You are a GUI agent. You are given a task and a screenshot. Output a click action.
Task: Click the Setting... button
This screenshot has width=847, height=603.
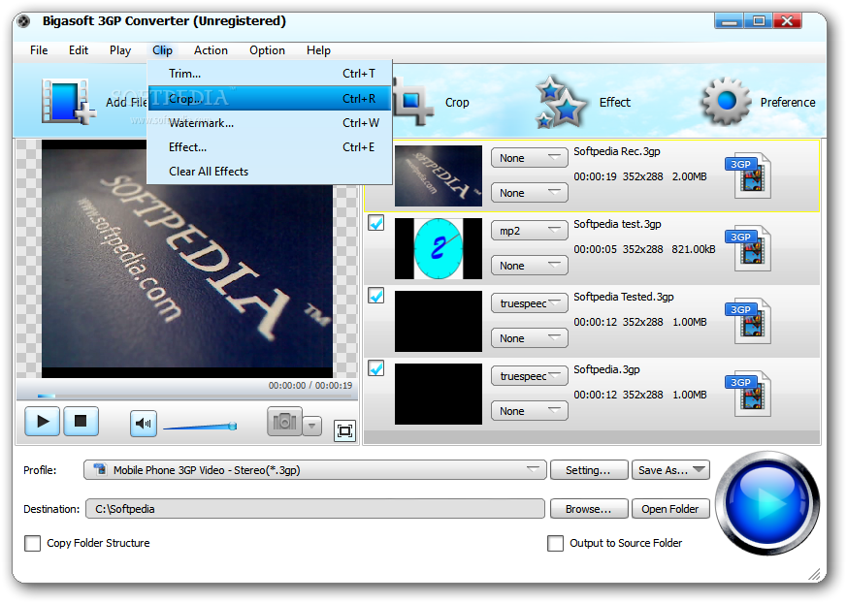pos(589,469)
